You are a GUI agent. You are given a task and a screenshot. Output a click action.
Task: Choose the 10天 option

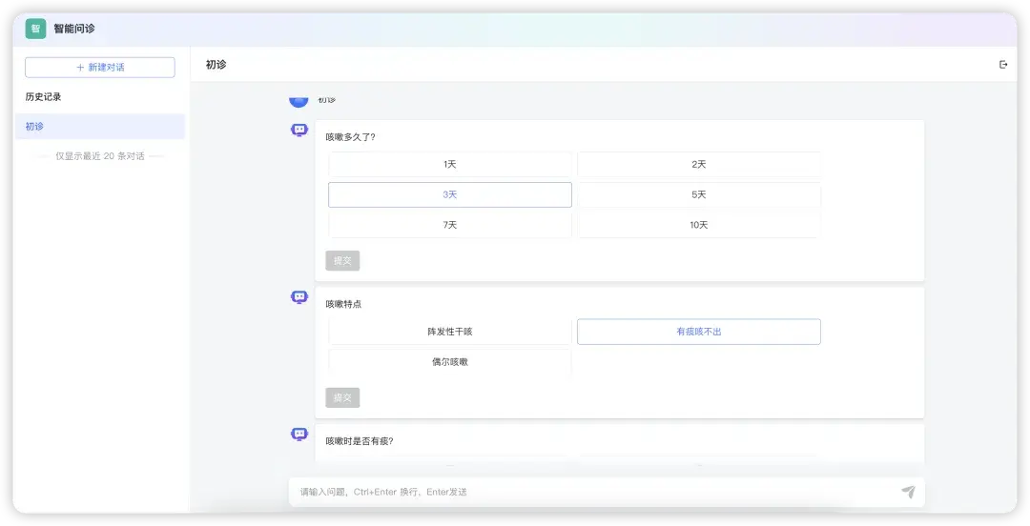point(699,225)
